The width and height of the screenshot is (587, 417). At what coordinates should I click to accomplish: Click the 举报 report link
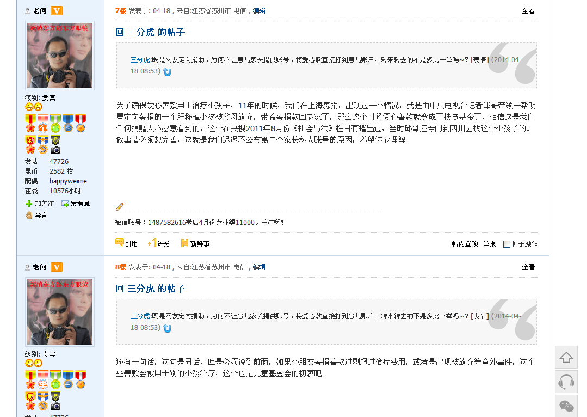[489, 243]
